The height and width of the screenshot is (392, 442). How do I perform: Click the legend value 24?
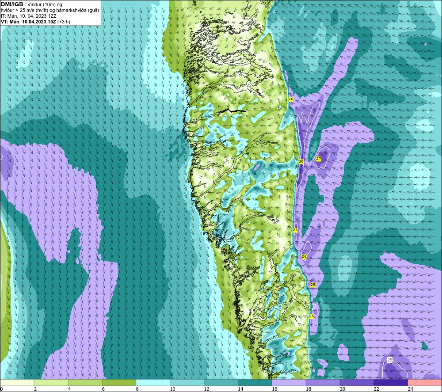pos(411,389)
